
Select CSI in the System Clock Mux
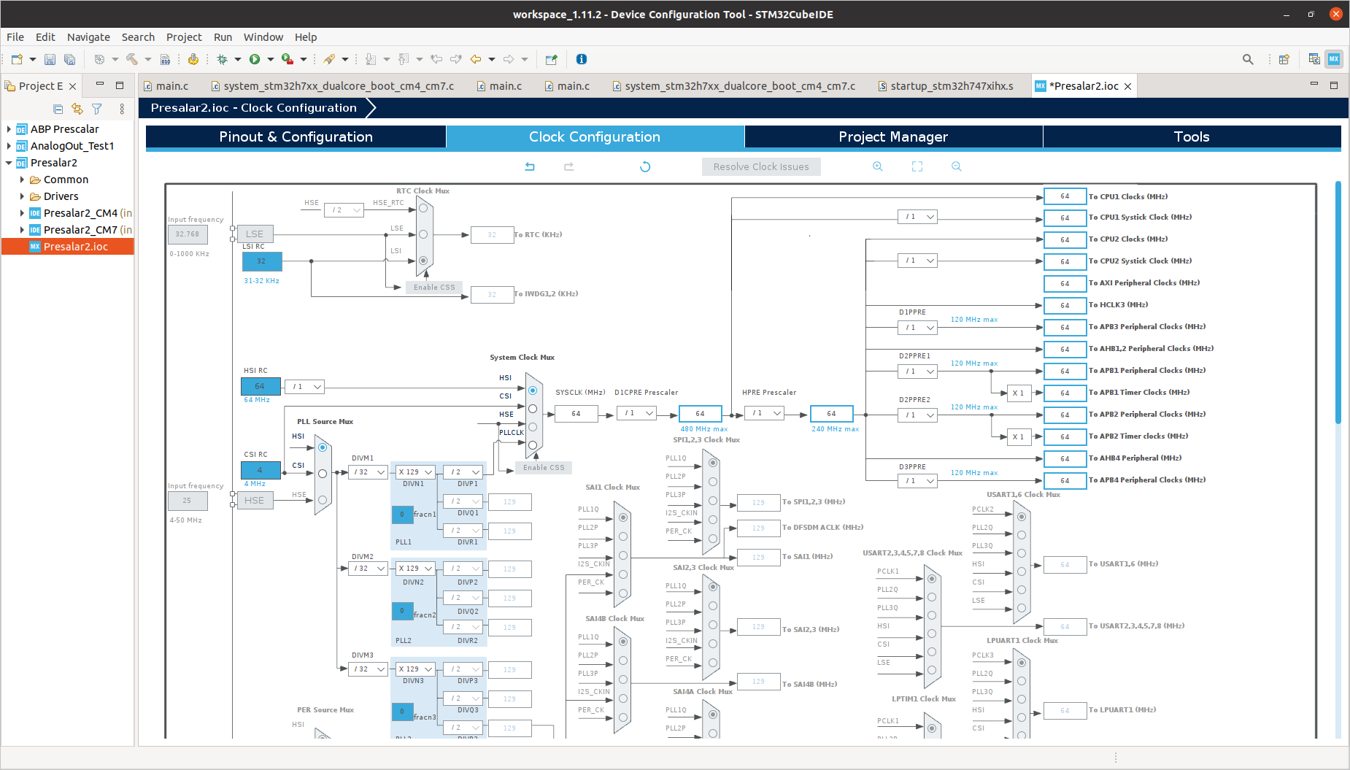pos(533,409)
